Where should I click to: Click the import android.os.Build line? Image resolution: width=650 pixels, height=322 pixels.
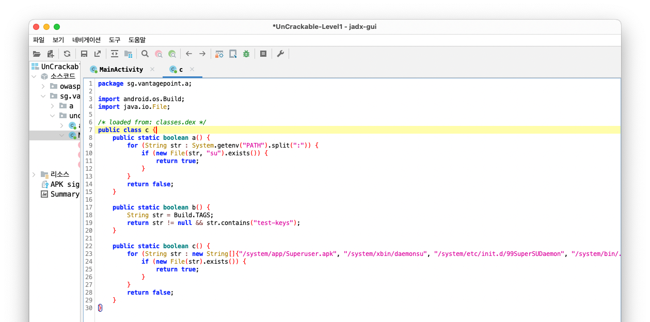point(141,99)
